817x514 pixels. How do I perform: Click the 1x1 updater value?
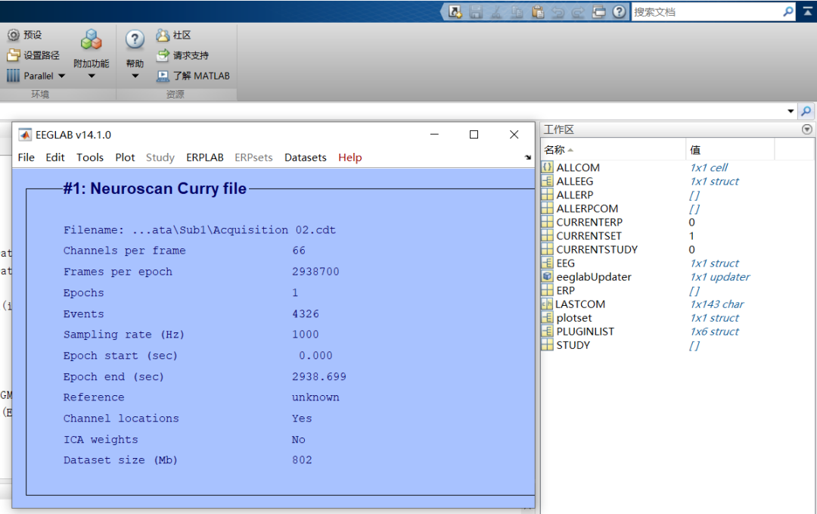point(719,277)
